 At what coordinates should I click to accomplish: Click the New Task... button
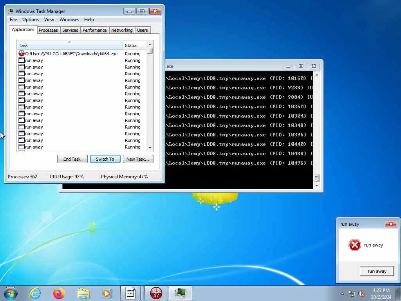(138, 159)
